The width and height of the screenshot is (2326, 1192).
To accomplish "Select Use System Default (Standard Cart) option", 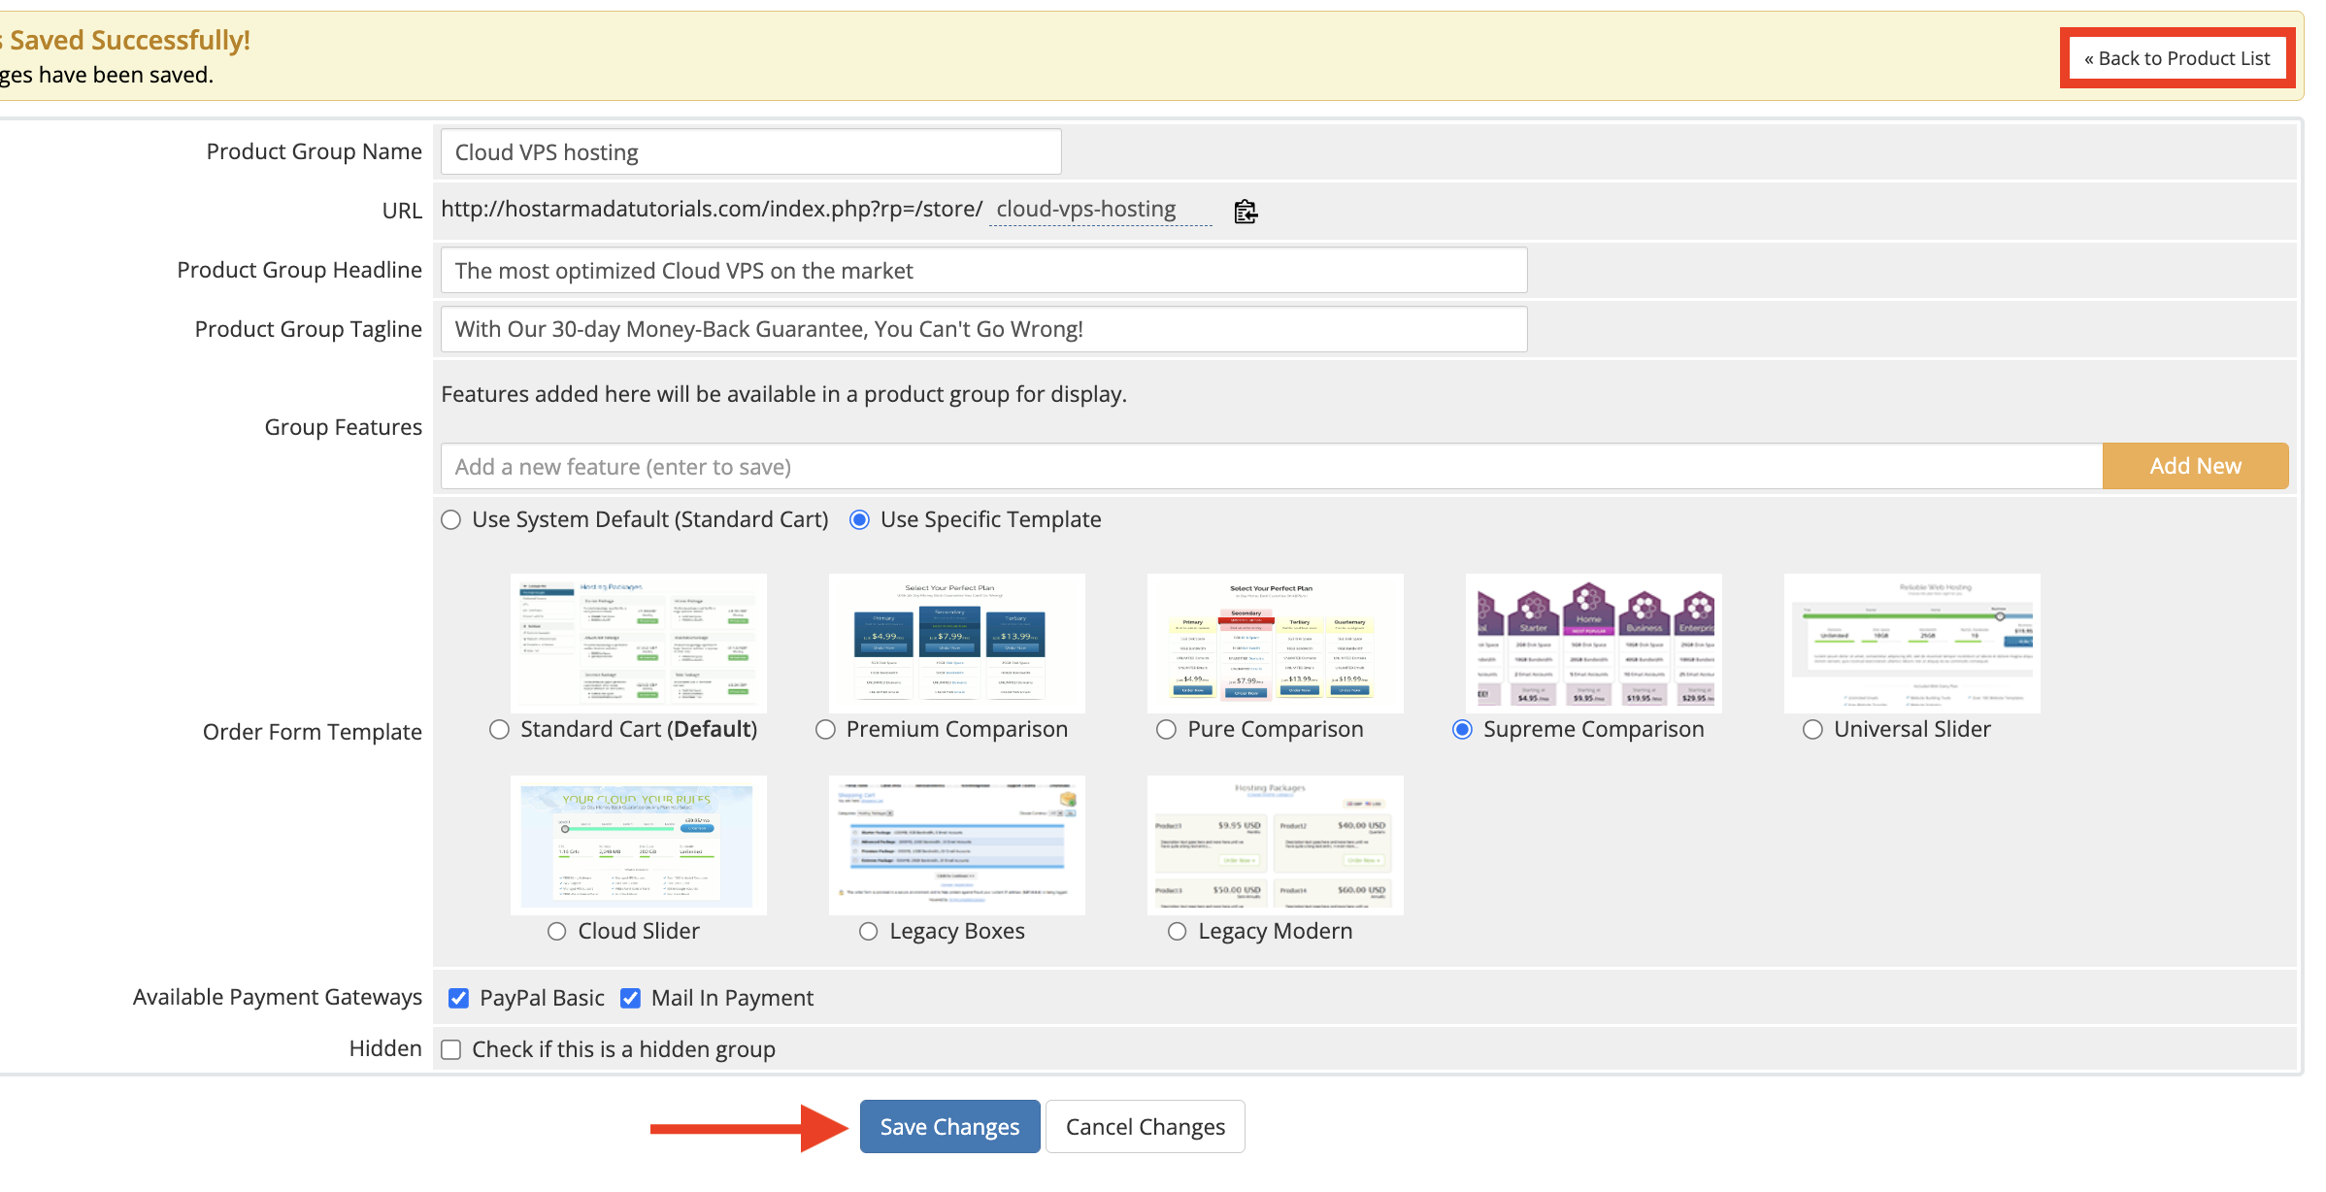I will (451, 520).
